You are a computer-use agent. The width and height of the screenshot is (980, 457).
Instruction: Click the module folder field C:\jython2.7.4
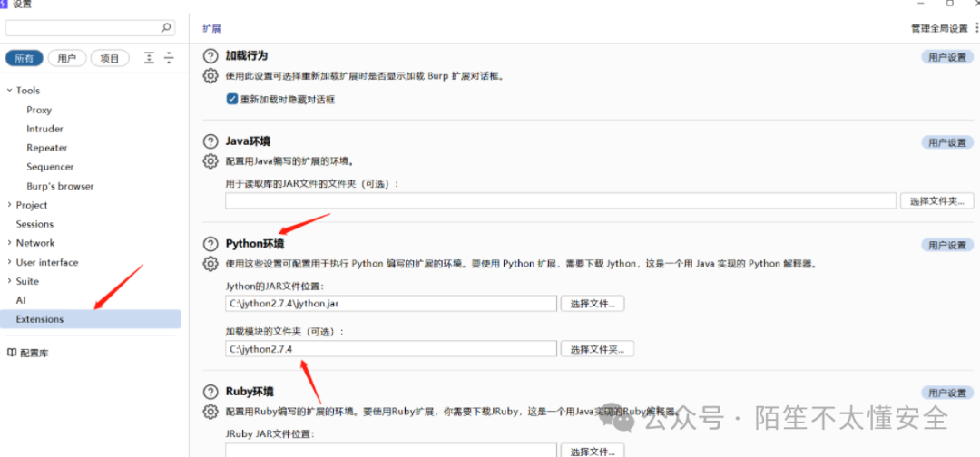coord(391,349)
